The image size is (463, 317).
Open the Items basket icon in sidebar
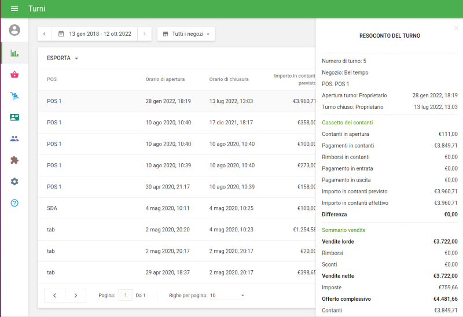coord(14,75)
